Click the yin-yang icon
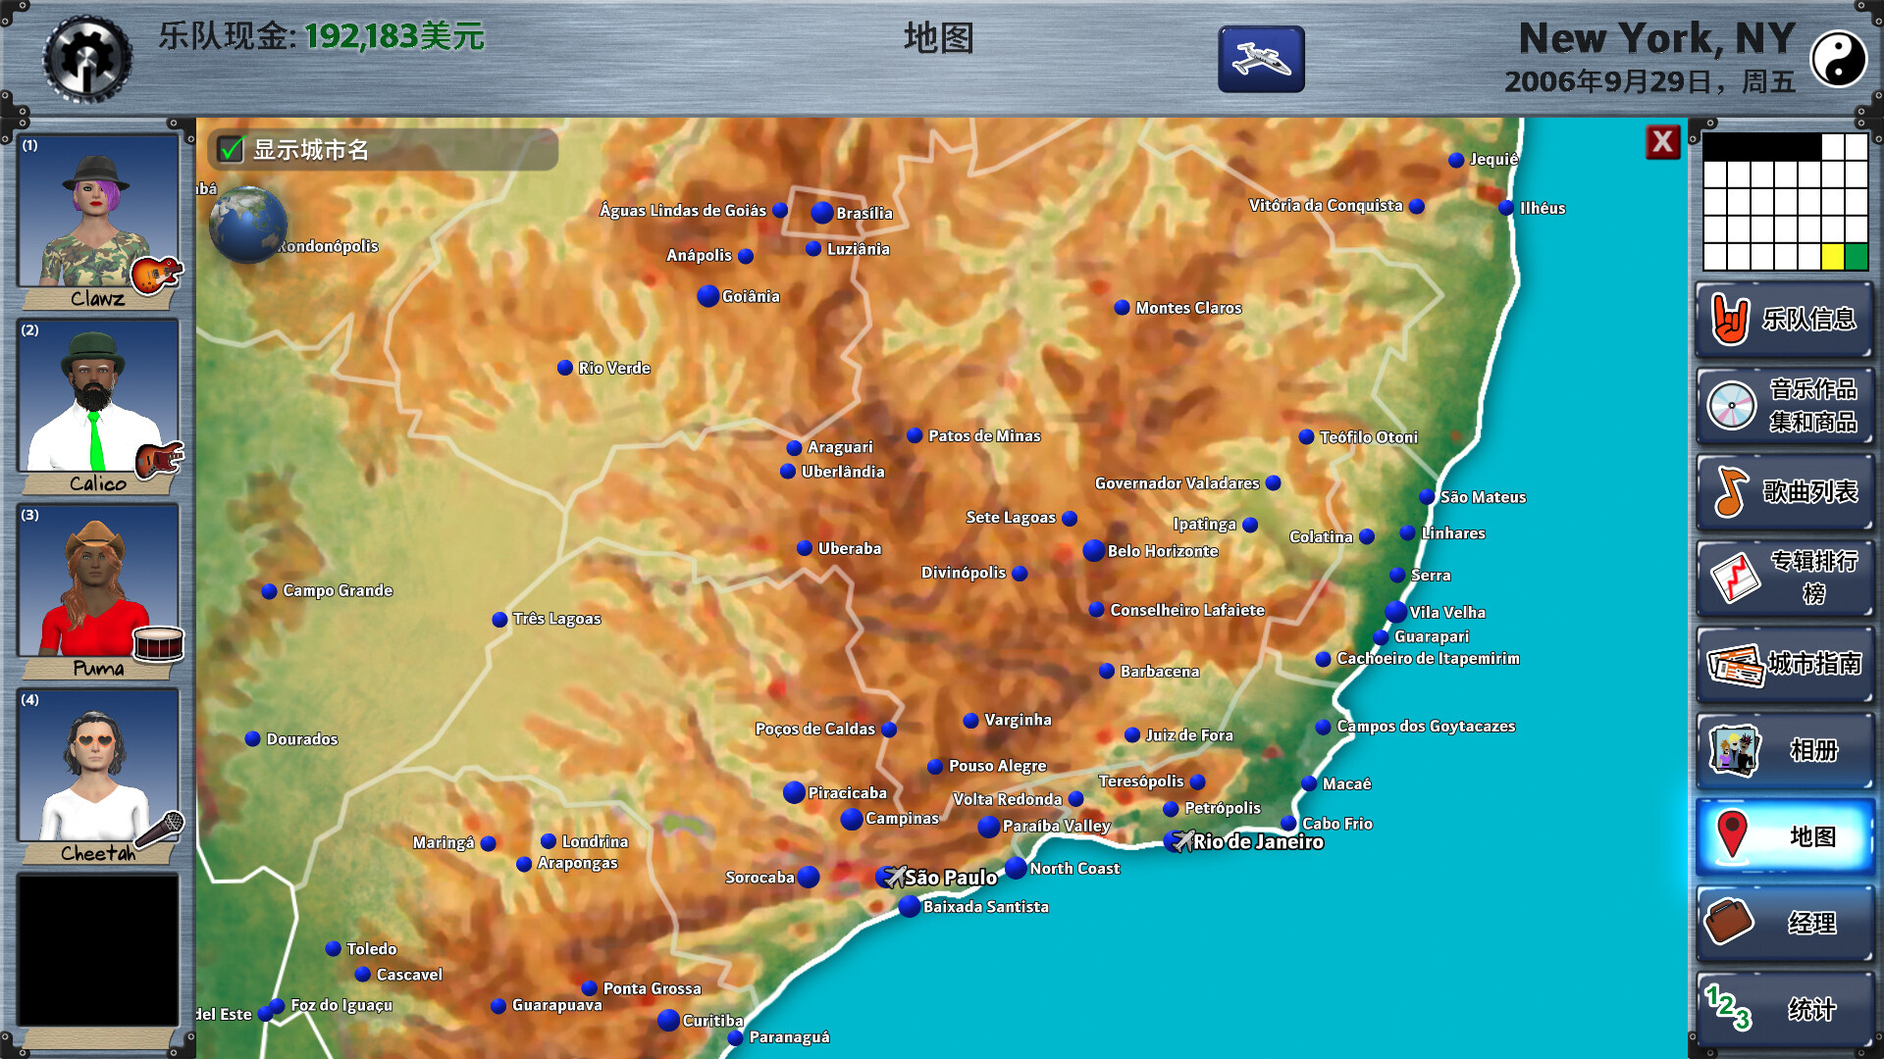This screenshot has width=1884, height=1059. coord(1837,60)
